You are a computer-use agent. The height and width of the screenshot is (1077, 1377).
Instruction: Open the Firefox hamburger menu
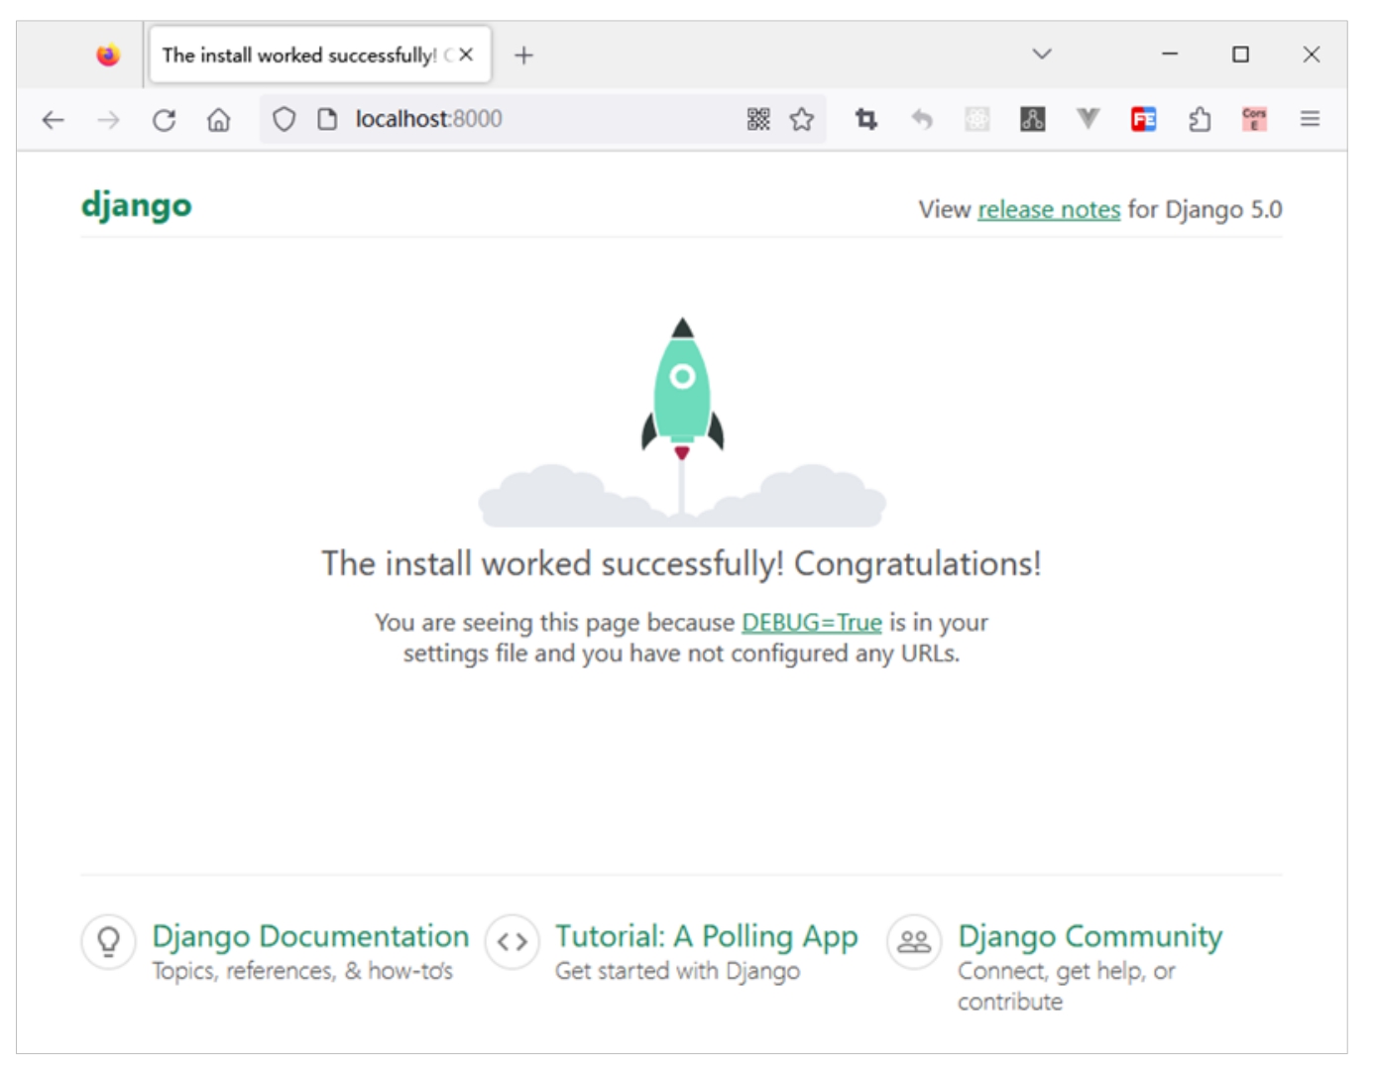[1310, 120]
